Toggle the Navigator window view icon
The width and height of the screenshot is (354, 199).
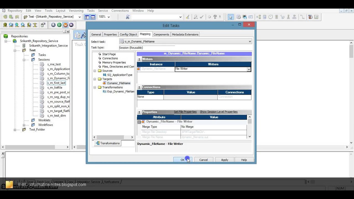point(87,17)
